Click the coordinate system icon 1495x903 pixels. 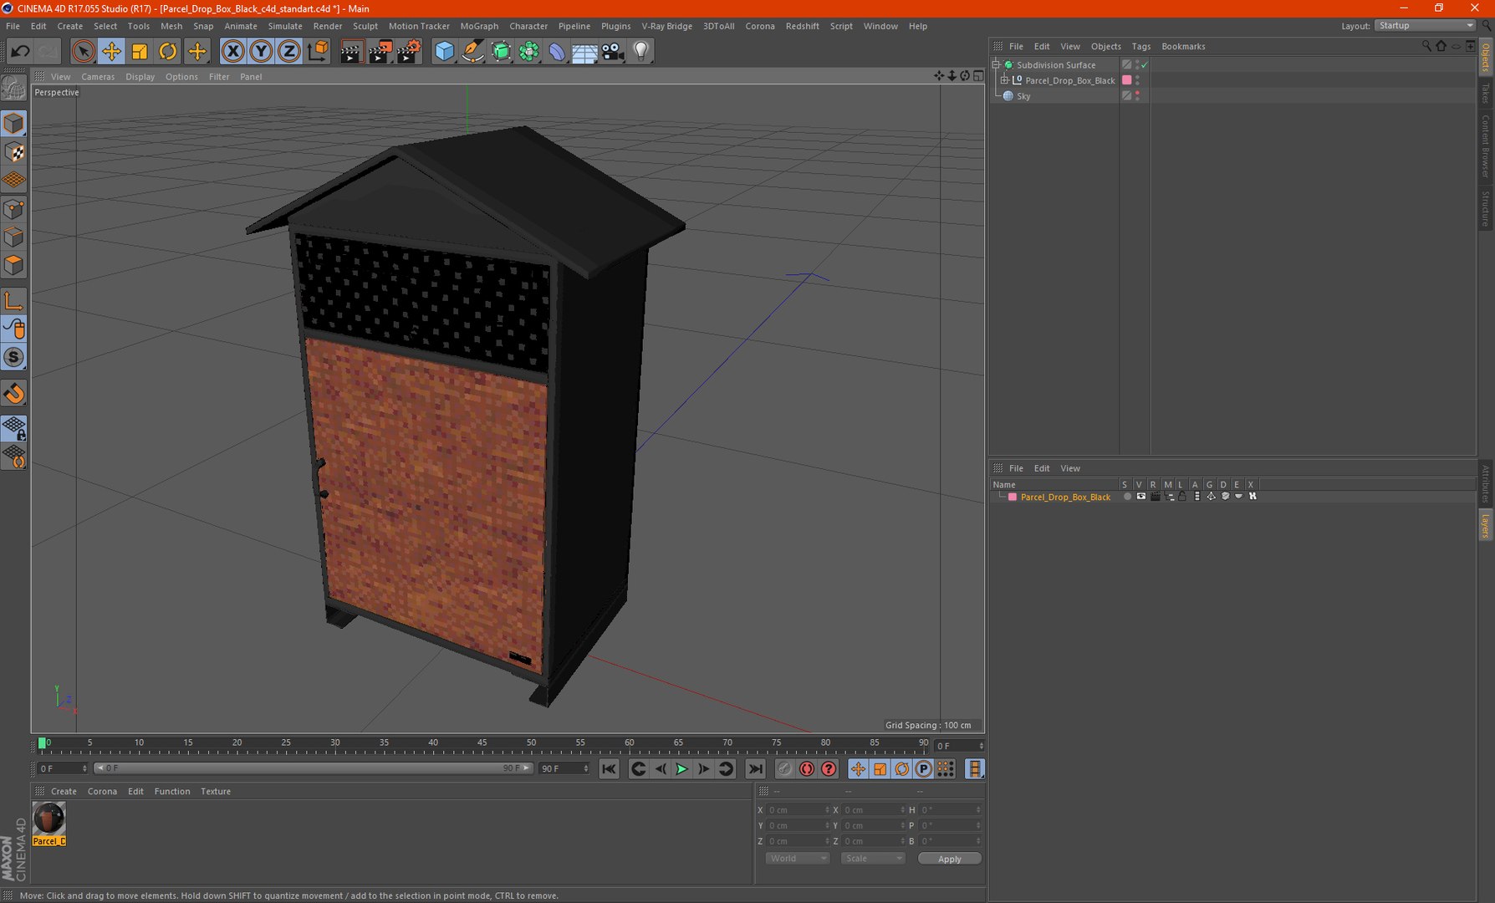[318, 52]
